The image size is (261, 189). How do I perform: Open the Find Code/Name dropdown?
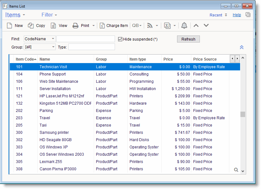point(53,39)
